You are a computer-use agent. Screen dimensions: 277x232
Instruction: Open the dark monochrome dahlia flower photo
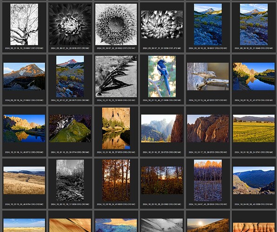[70, 24]
